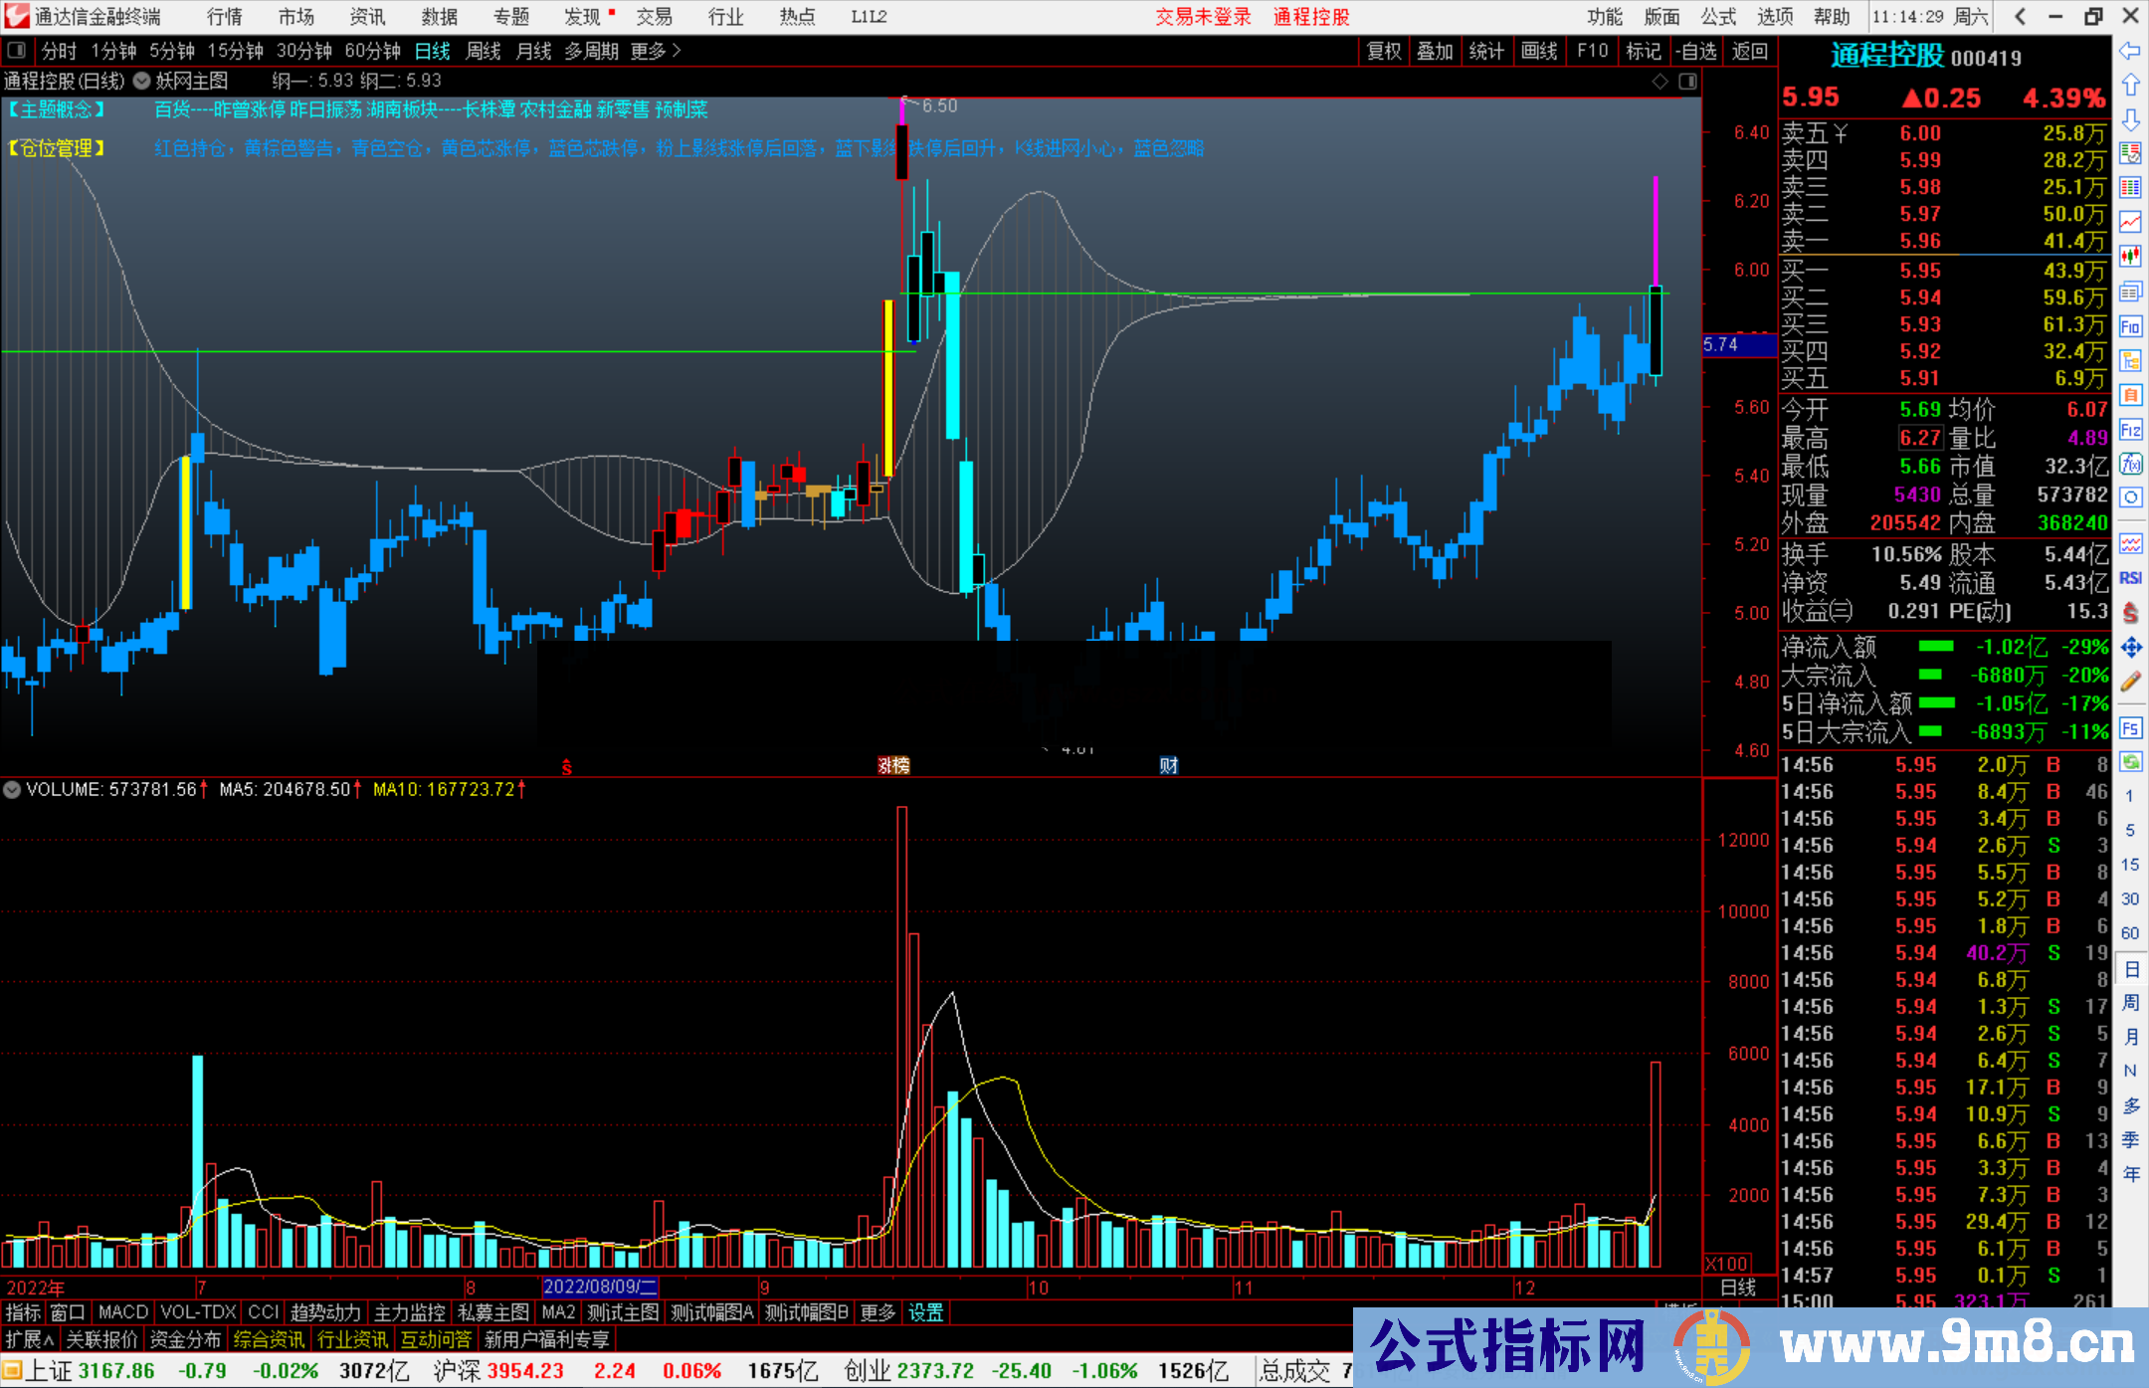Expand 更多 timeframe options
Image resolution: width=2149 pixels, height=1388 pixels.
655,51
